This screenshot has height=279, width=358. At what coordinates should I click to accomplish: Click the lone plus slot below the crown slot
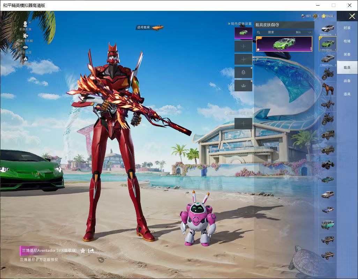point(244,124)
